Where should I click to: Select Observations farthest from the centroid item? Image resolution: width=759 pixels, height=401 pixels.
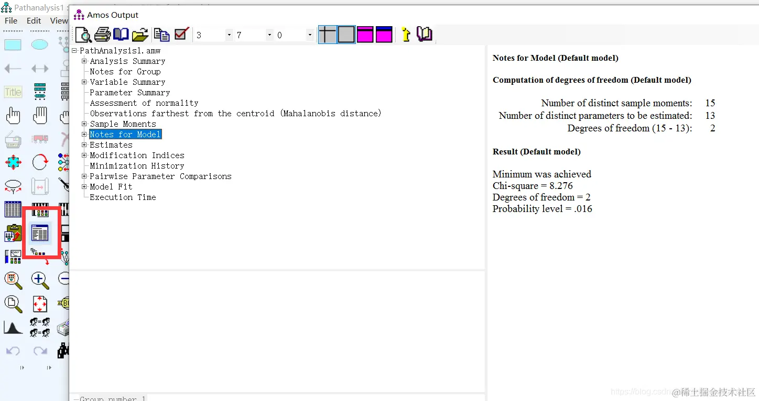pyautogui.click(x=236, y=114)
